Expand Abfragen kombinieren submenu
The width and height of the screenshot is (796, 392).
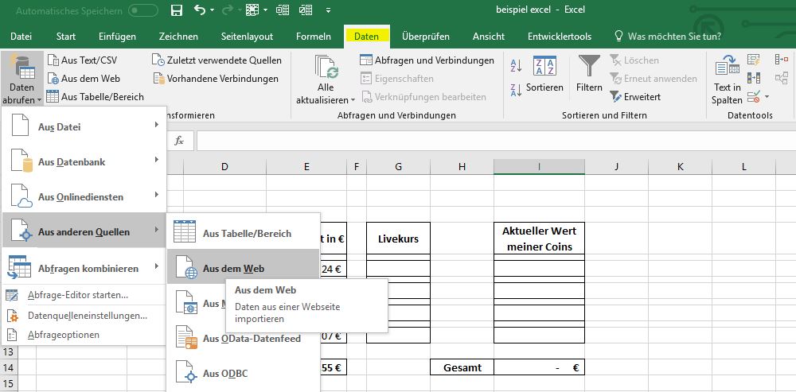click(x=84, y=269)
